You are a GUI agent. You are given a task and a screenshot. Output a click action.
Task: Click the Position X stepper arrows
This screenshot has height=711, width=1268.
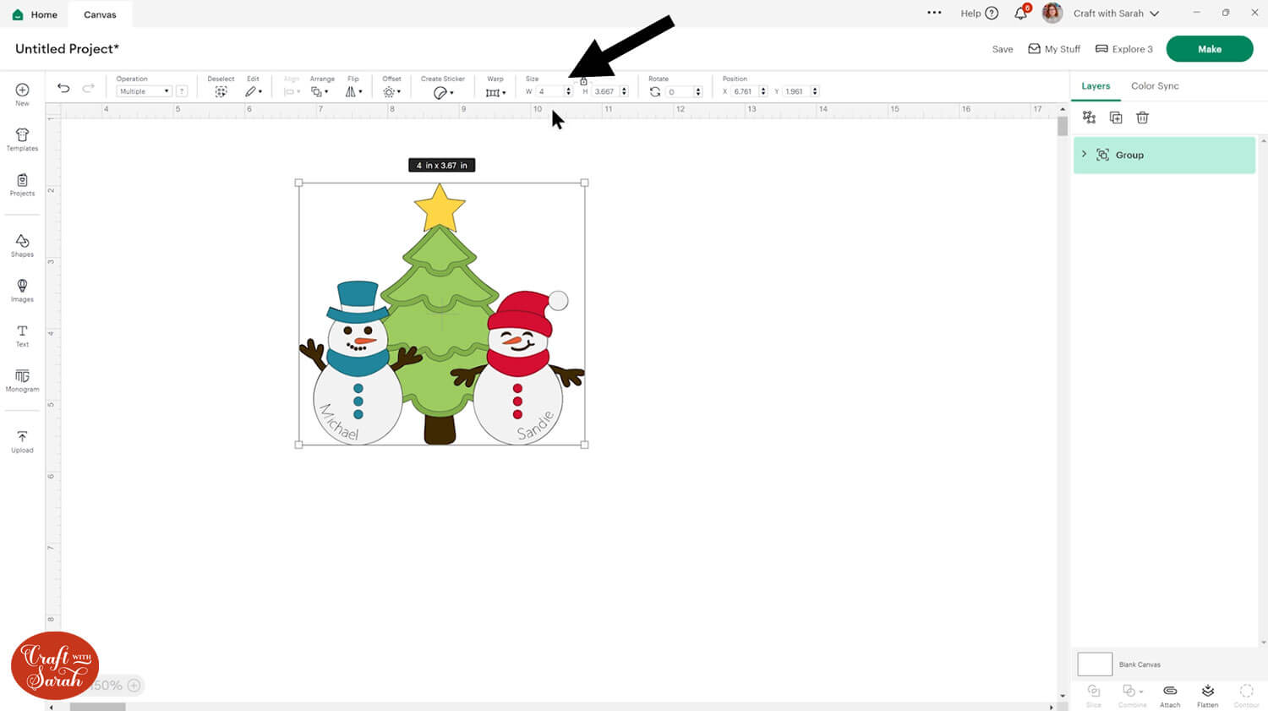pyautogui.click(x=764, y=91)
